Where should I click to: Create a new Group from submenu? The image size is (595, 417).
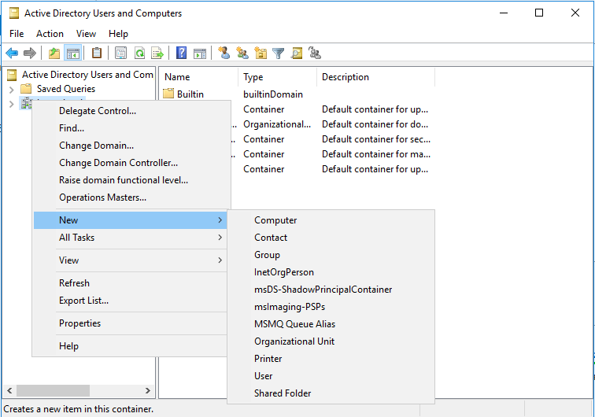(x=331, y=255)
